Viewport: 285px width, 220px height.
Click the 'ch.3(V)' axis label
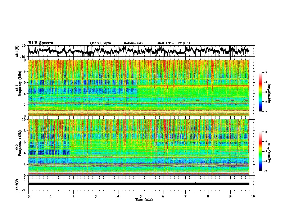(17, 184)
